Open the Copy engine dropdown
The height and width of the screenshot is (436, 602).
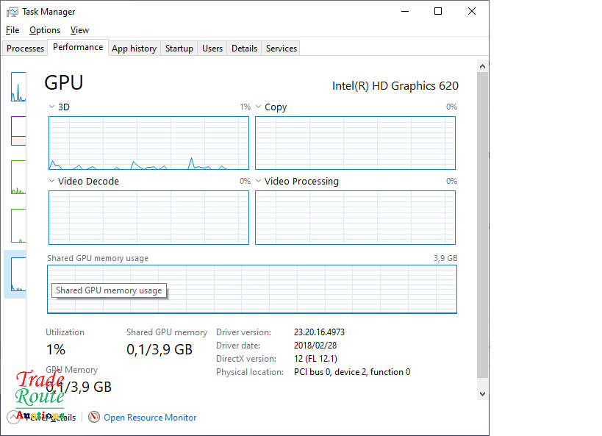point(259,107)
